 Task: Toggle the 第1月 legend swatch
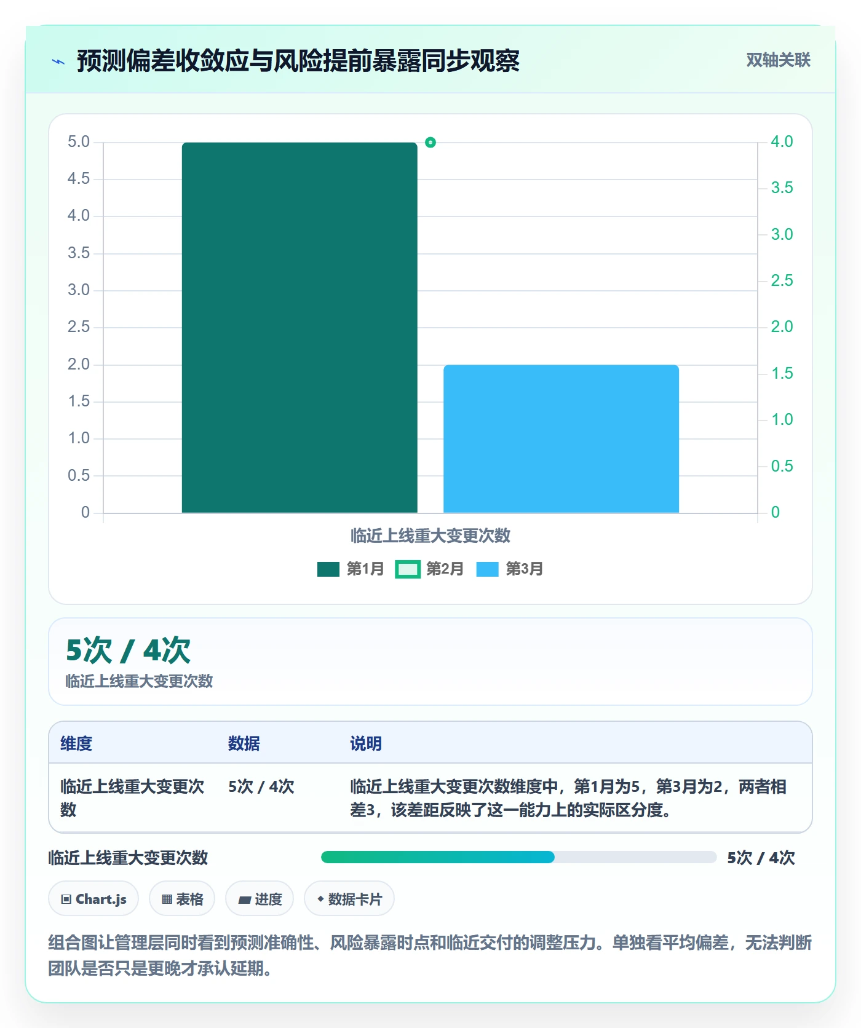click(x=328, y=569)
